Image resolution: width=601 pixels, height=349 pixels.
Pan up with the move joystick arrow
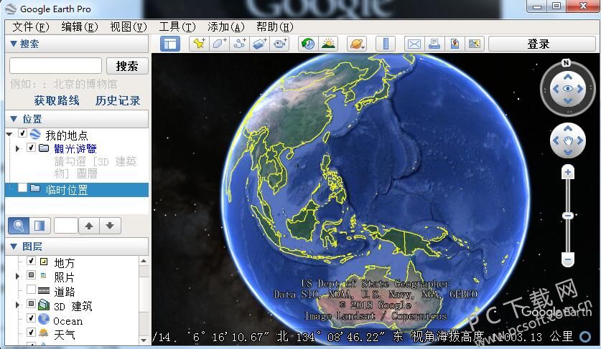click(568, 128)
